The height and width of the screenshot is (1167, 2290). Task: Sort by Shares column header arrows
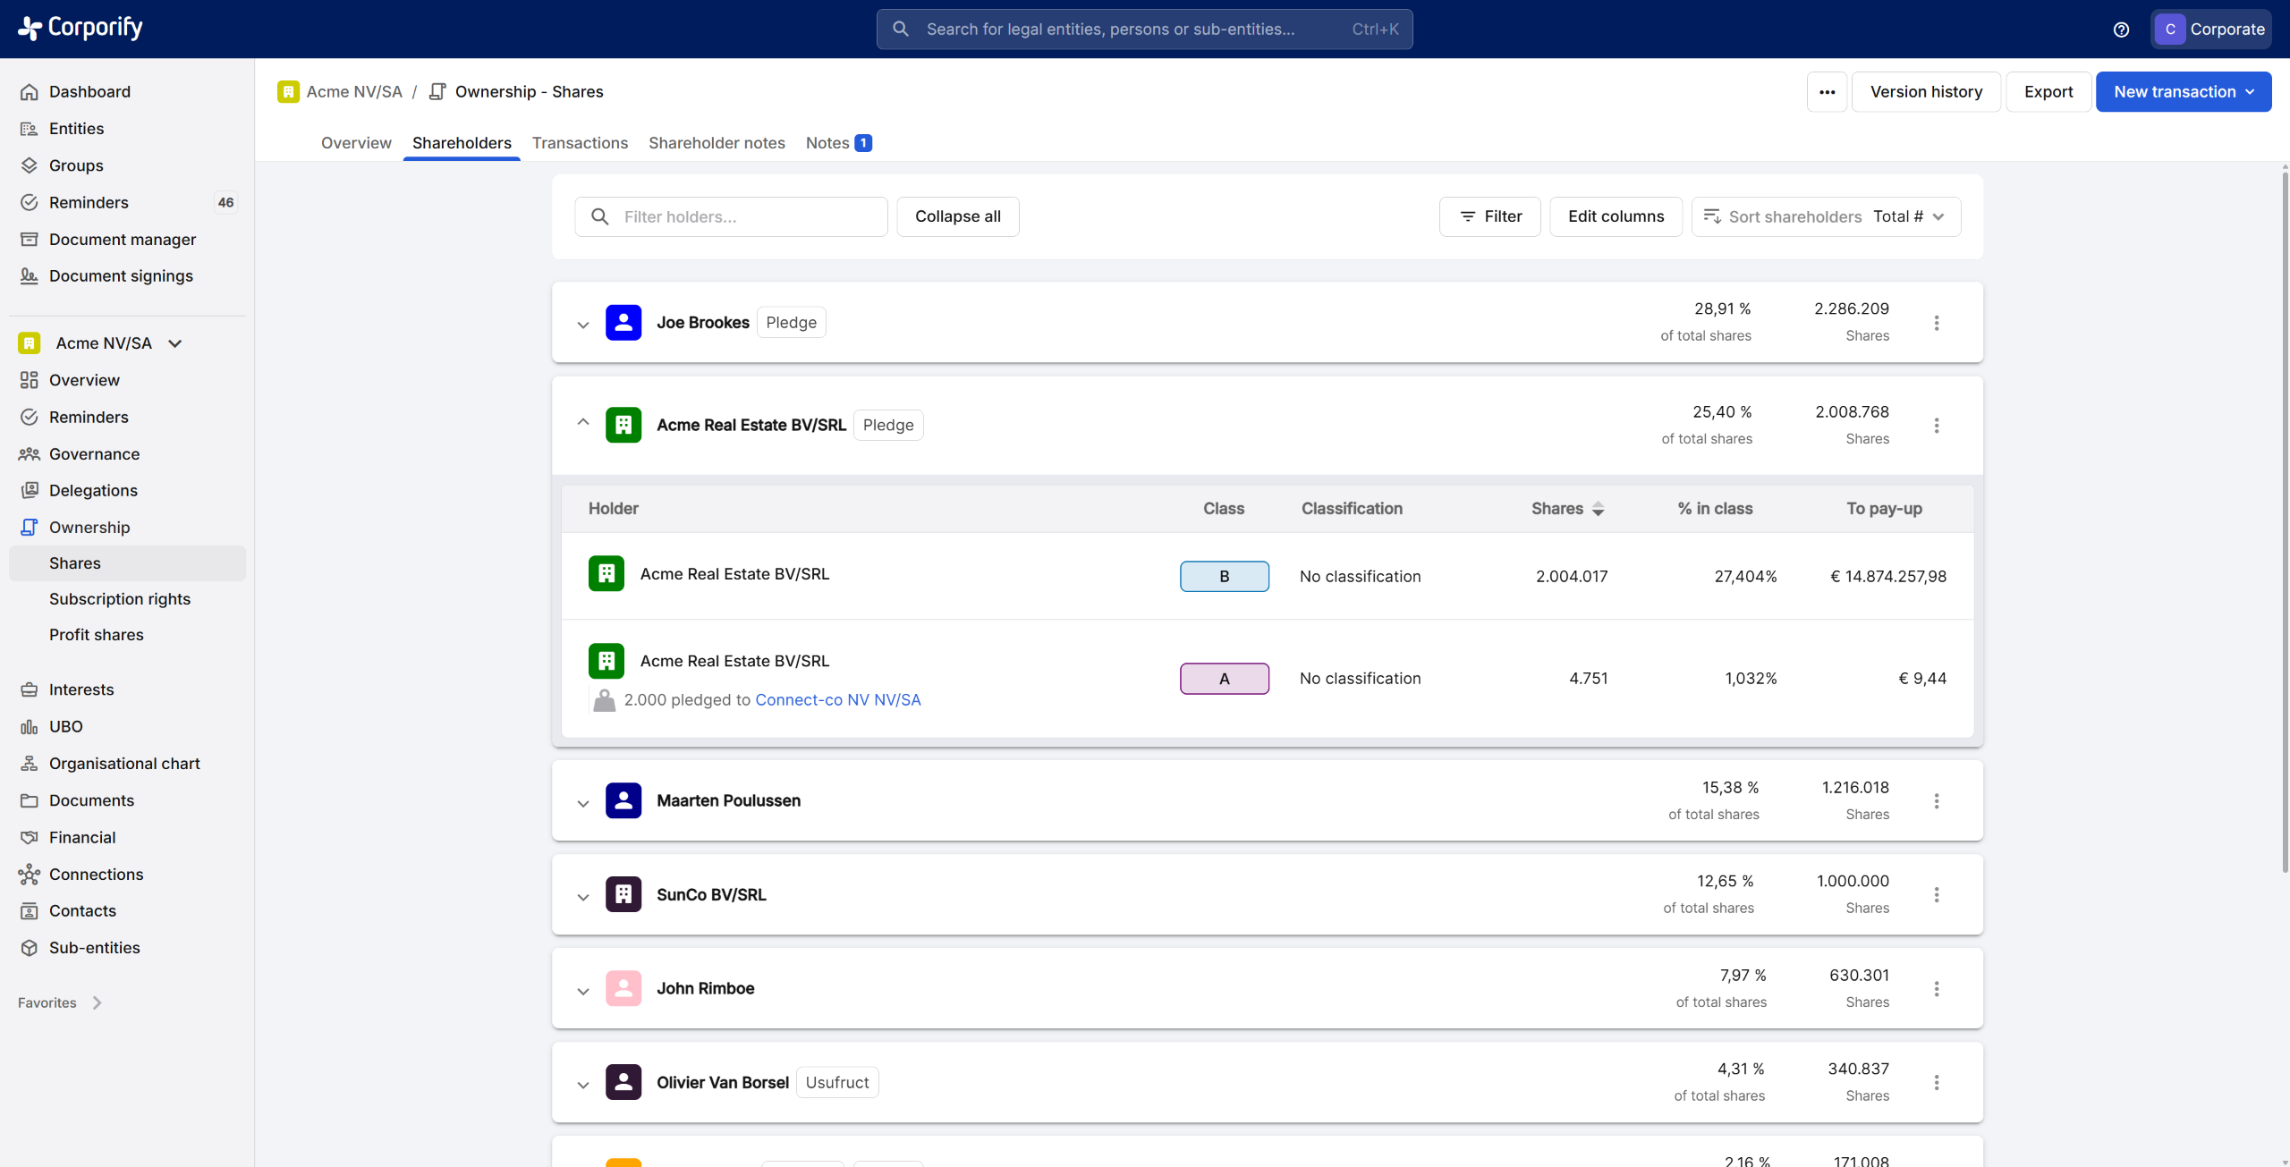coord(1598,509)
